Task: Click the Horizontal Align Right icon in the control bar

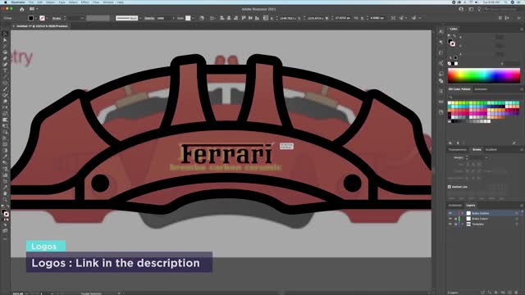Action: (236, 18)
